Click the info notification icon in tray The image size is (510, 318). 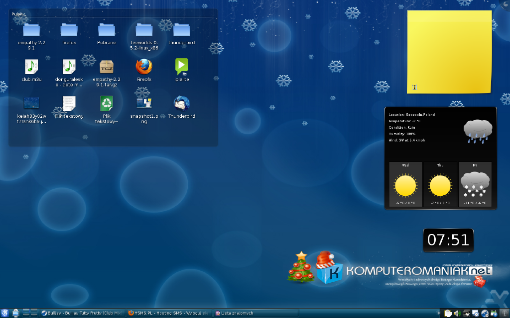coord(505,313)
